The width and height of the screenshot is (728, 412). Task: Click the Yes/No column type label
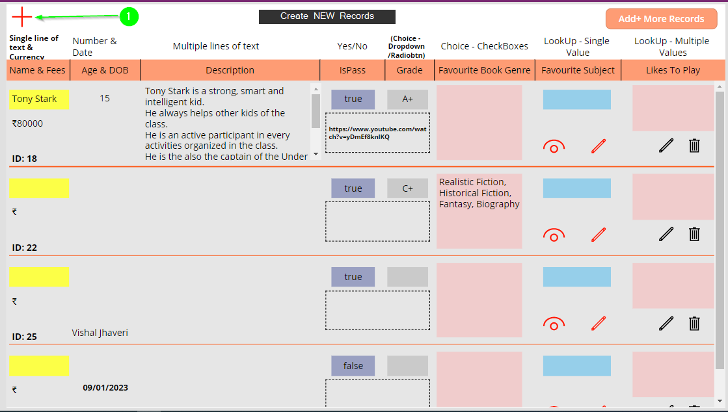(353, 46)
